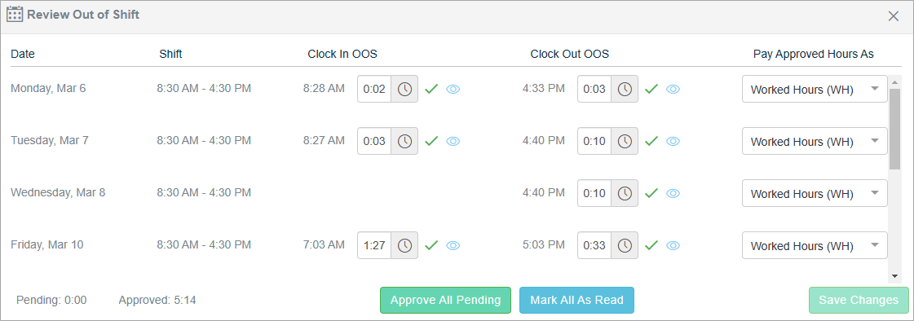The width and height of the screenshot is (914, 321).
Task: Toggle eye icon for Friday Clock In
Action: click(x=453, y=246)
